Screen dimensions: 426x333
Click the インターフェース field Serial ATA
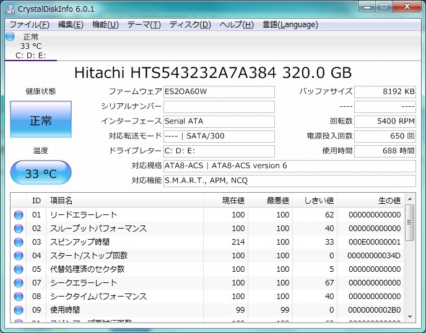219,122
